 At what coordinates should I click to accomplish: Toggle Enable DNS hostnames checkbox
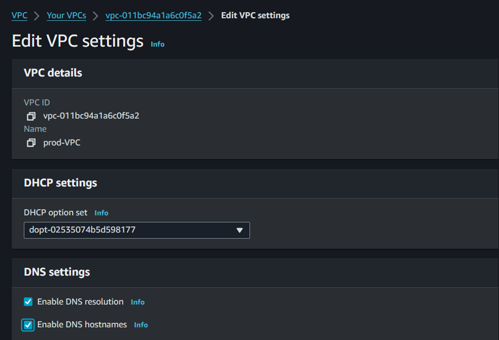click(x=28, y=325)
